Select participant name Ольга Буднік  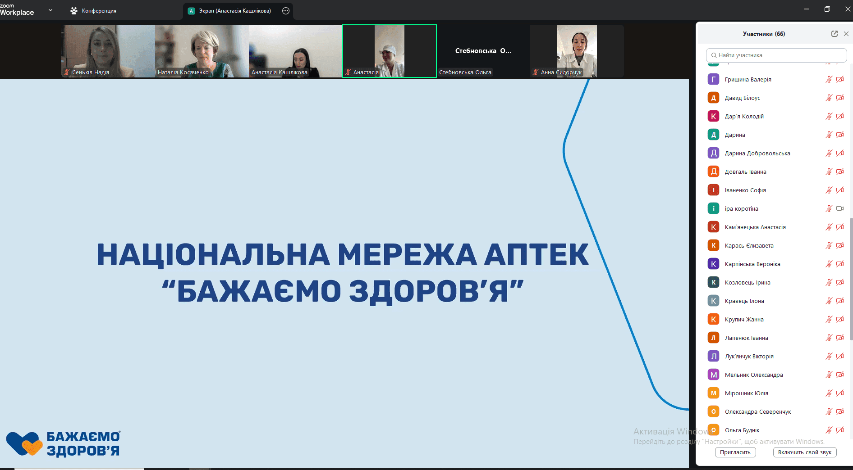click(742, 430)
